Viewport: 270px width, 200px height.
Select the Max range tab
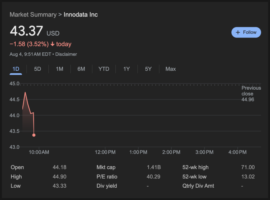(171, 69)
